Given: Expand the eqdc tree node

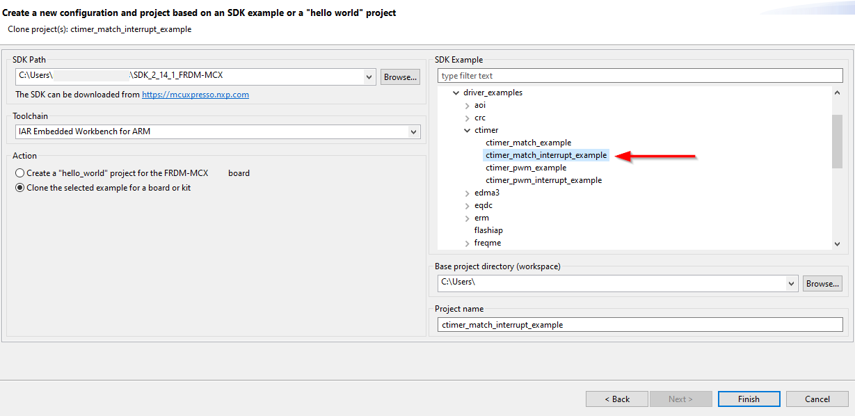Looking at the screenshot, I should [x=467, y=205].
